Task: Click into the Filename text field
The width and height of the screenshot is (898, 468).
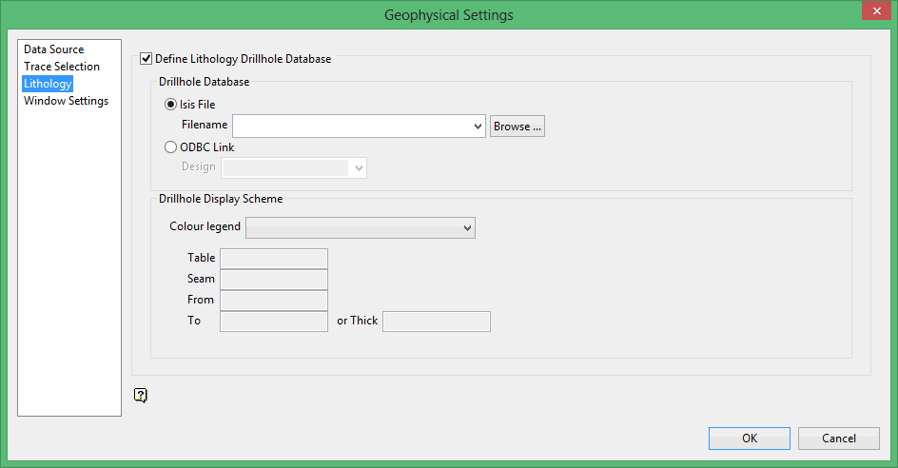Action: (x=350, y=127)
